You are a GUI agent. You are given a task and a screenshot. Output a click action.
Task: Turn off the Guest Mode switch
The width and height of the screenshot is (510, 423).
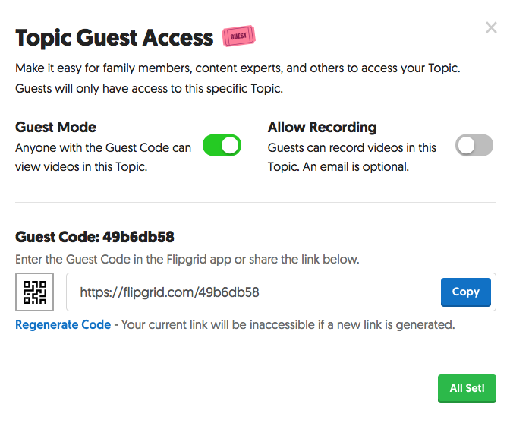point(222,145)
